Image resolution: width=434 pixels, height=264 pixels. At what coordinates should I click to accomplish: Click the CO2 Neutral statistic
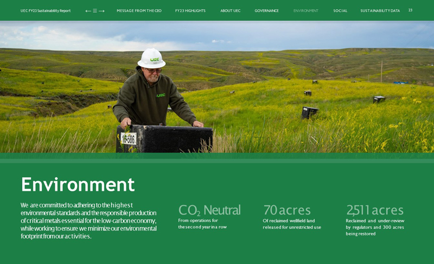coord(209,210)
